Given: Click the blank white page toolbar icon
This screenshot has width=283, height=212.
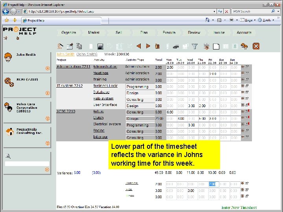Looking at the screenshot, I should 216,46.
